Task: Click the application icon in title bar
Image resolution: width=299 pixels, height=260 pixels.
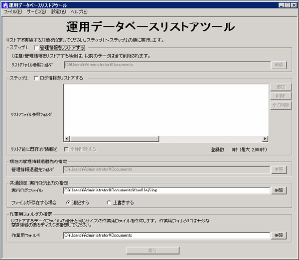Action: click(5, 4)
